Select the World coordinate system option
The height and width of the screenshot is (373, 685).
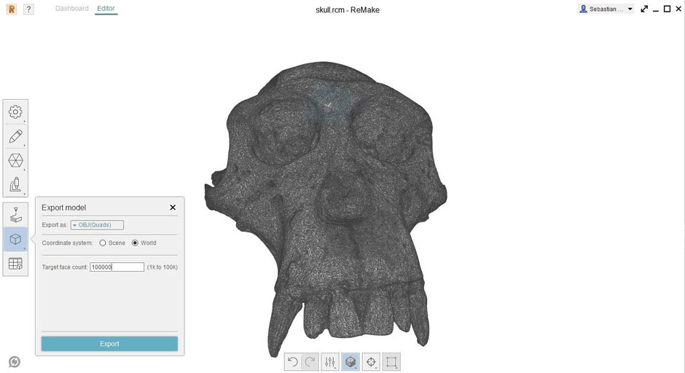point(135,243)
